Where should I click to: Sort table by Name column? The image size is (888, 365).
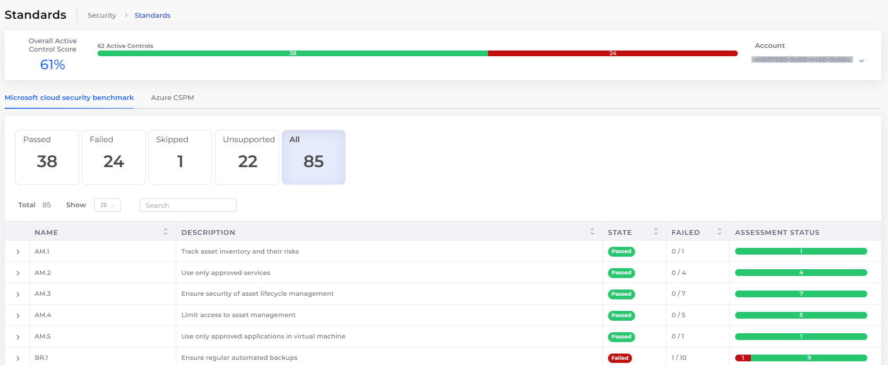(x=165, y=232)
